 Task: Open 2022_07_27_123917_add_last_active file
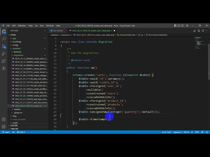click(31, 102)
